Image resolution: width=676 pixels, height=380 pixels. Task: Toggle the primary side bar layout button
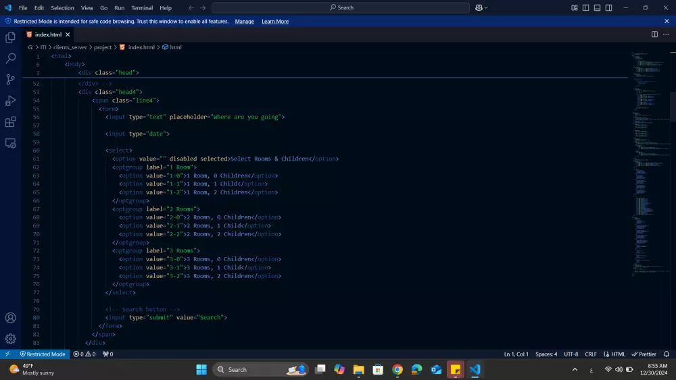click(x=586, y=8)
